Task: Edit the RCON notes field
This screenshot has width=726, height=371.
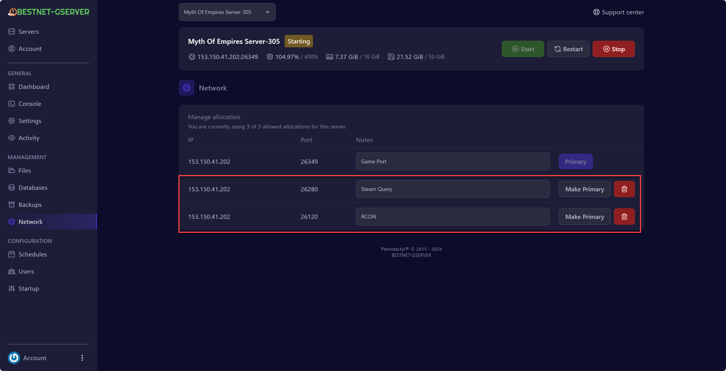Action: point(453,217)
